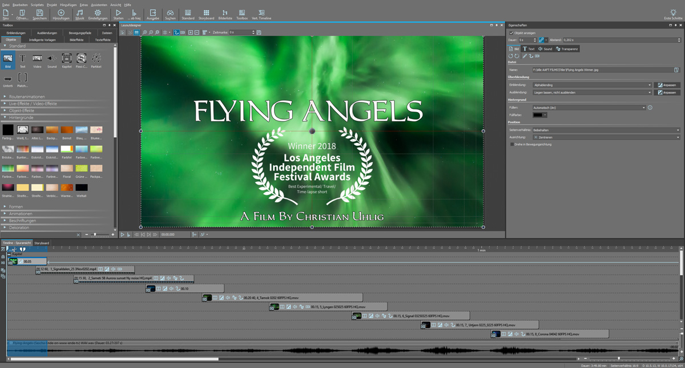The height and width of the screenshot is (368, 685).
Task: Open Einstellungen from the main toolbar
Action: [x=98, y=14]
